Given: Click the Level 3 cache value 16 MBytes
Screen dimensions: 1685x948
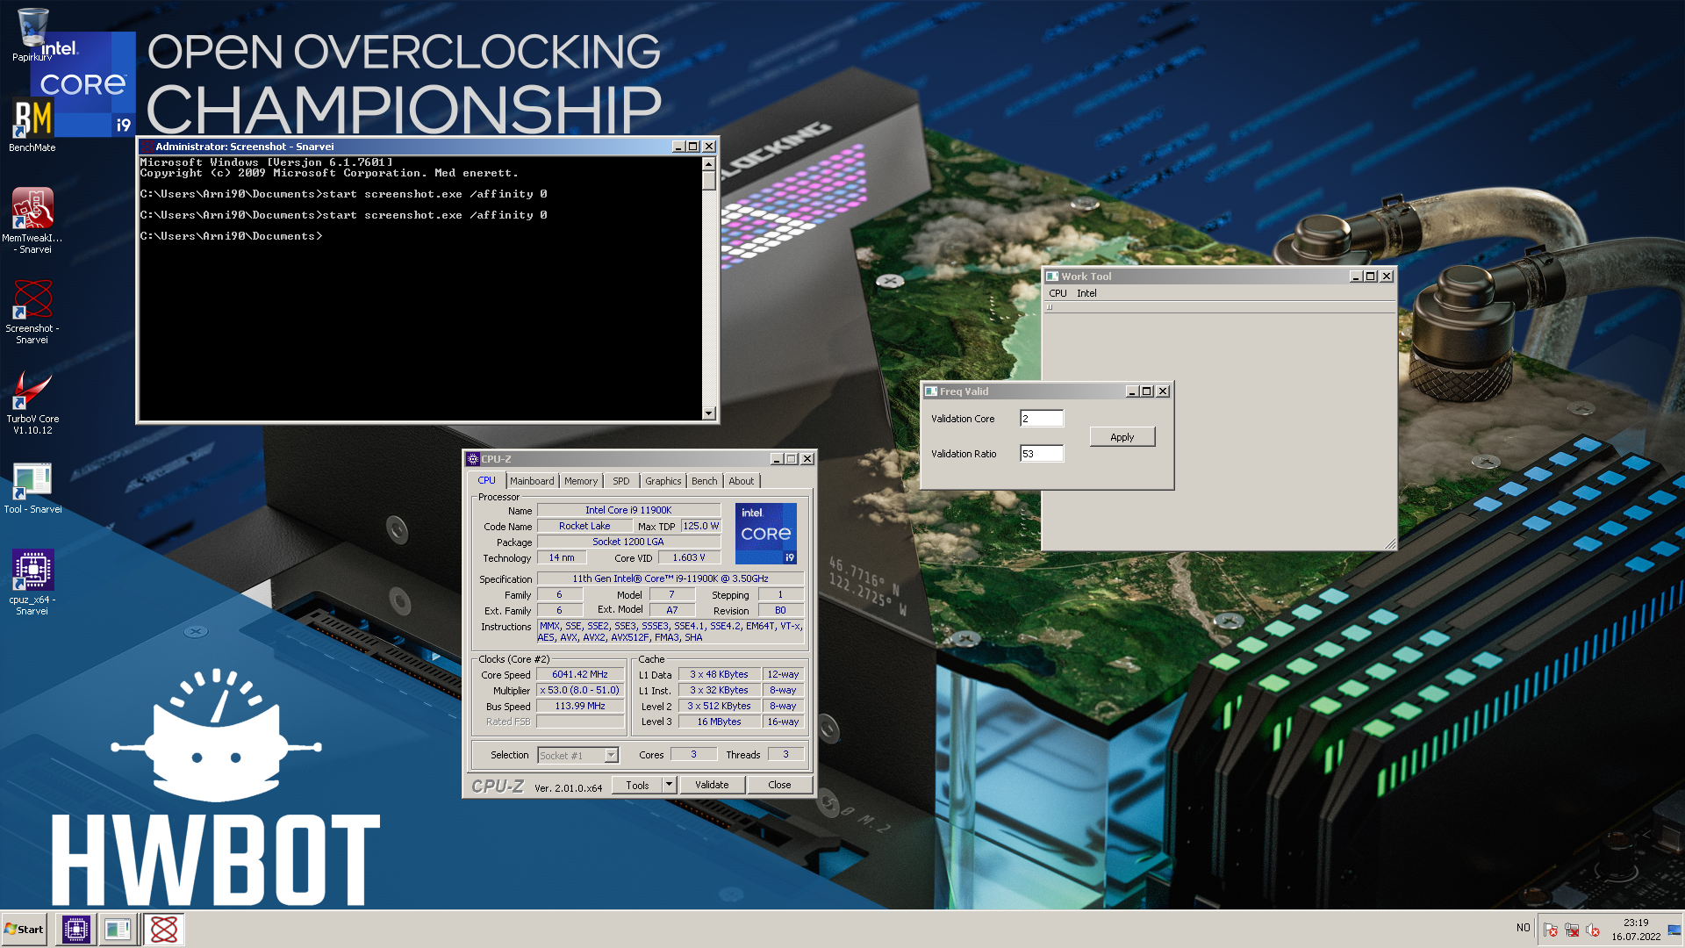Looking at the screenshot, I should click(x=720, y=722).
